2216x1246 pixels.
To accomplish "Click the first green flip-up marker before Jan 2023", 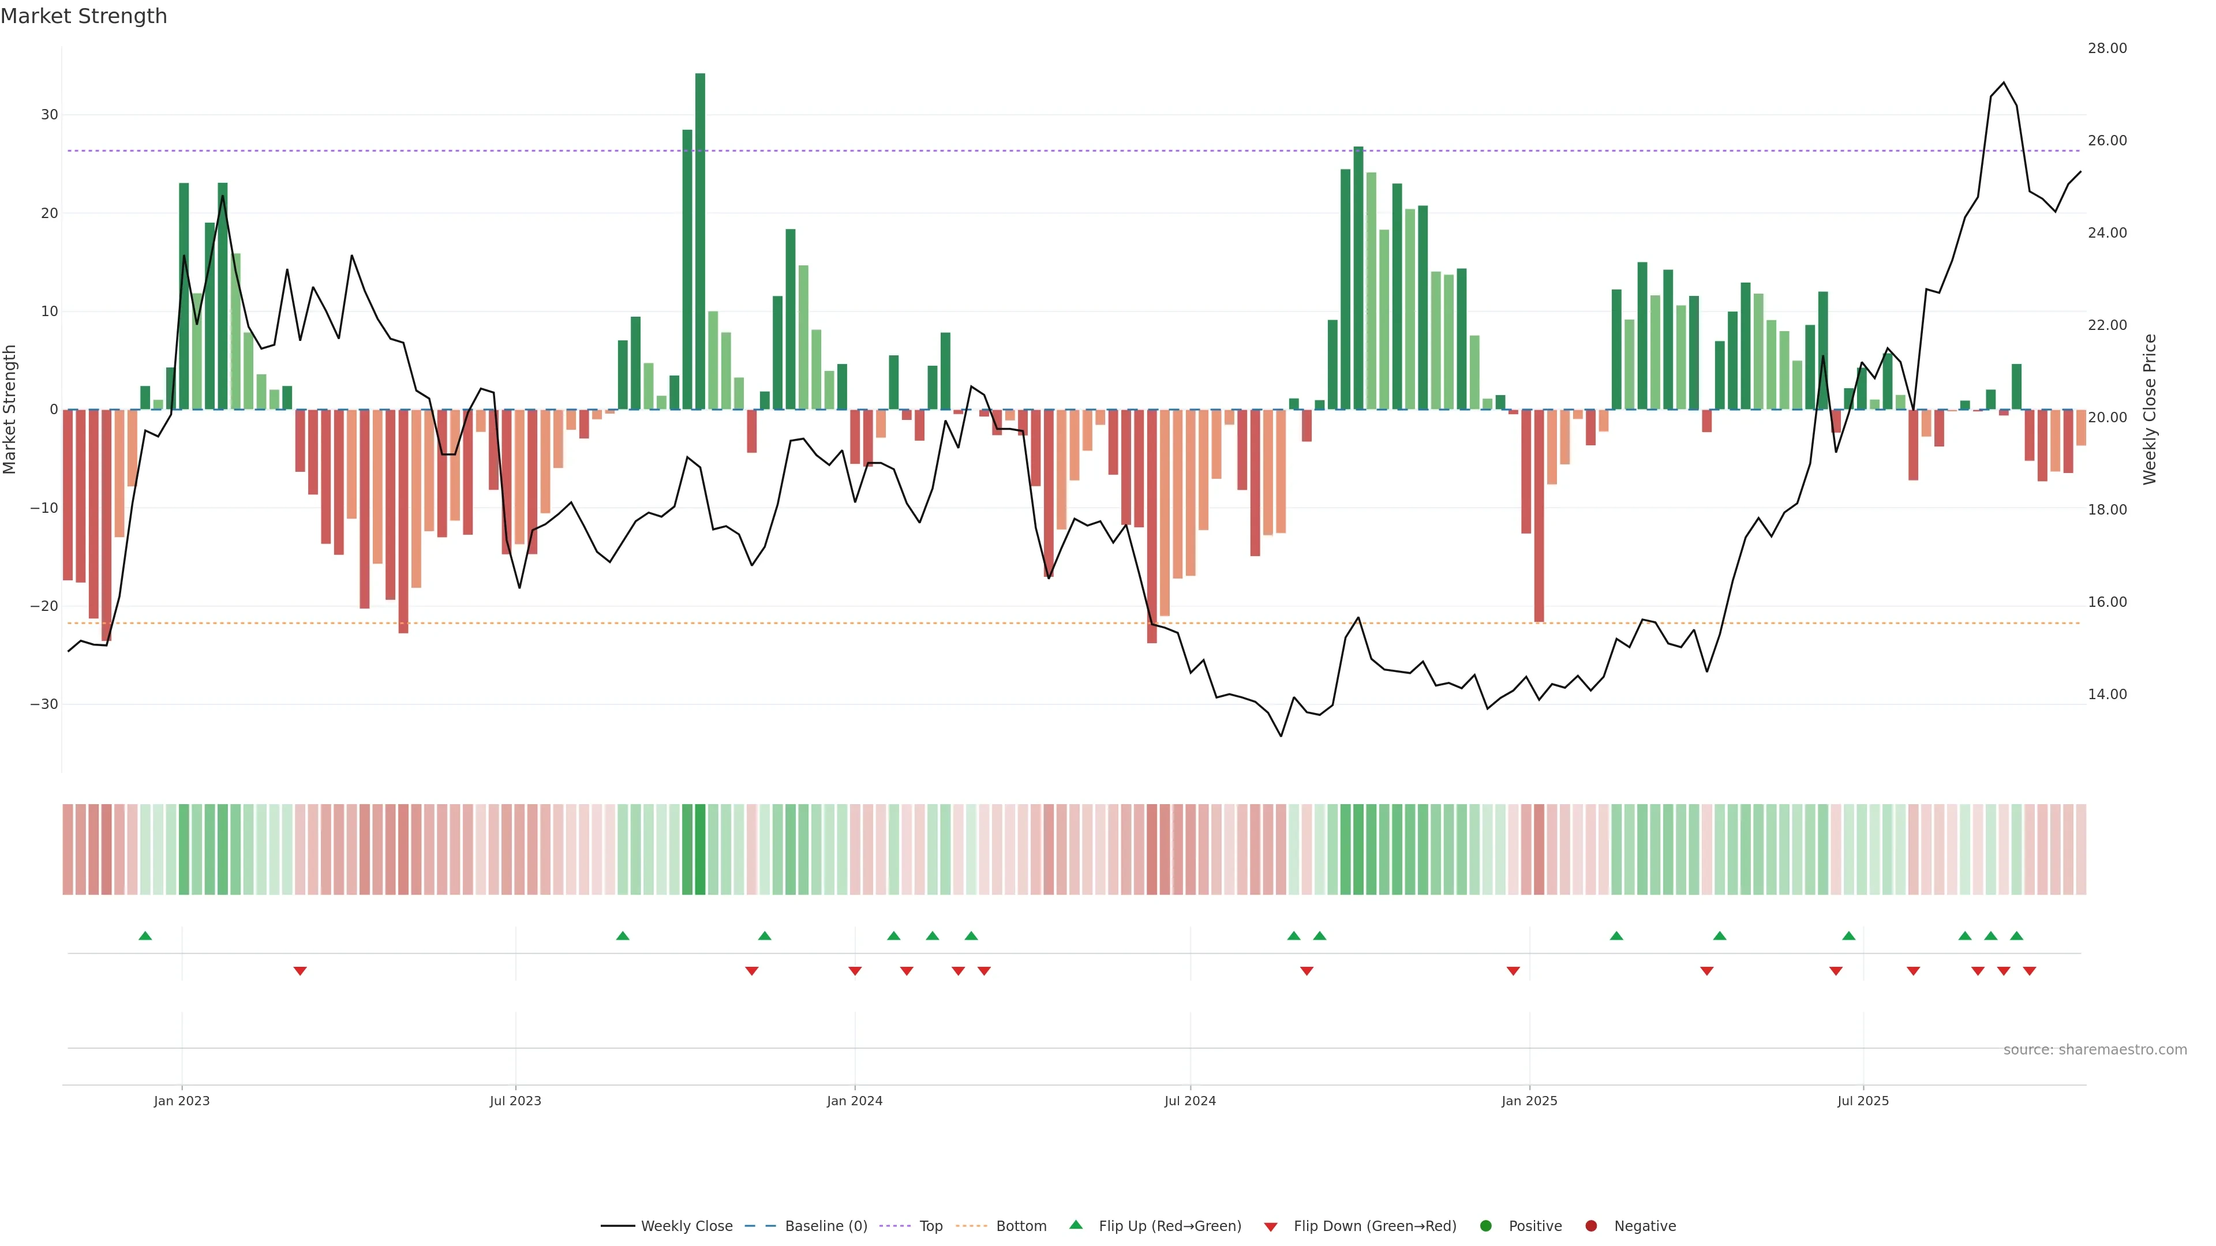I will 145,936.
